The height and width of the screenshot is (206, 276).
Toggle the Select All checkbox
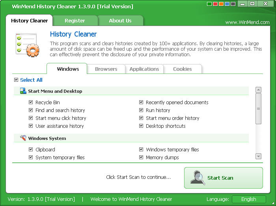(x=16, y=80)
